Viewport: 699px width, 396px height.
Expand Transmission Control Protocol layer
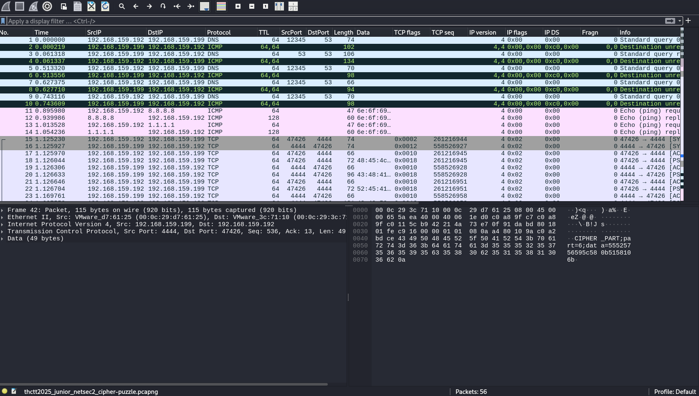pos(3,232)
